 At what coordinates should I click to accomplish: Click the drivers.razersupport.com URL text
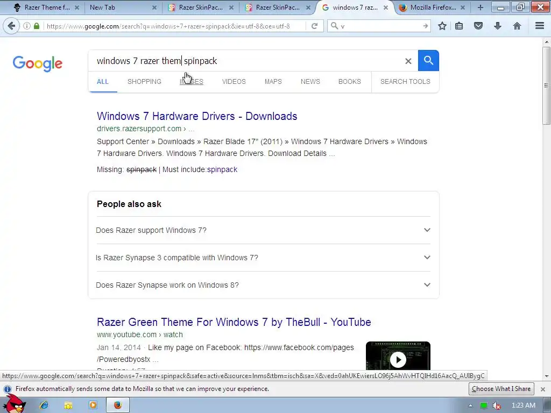point(139,129)
